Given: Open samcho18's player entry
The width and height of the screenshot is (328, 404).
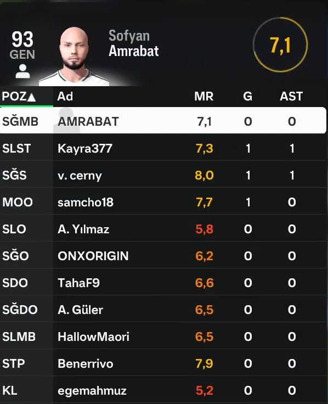Looking at the screenshot, I should pos(163,202).
